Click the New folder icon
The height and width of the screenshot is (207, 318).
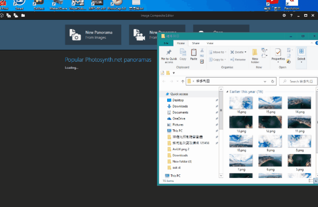(255, 53)
